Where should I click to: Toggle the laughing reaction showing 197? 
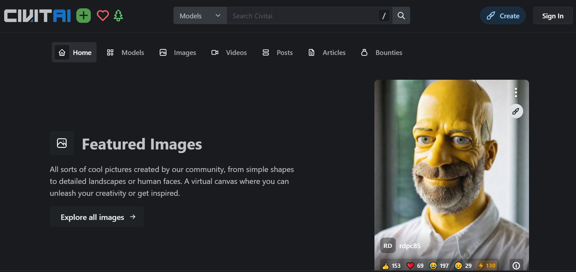439,266
